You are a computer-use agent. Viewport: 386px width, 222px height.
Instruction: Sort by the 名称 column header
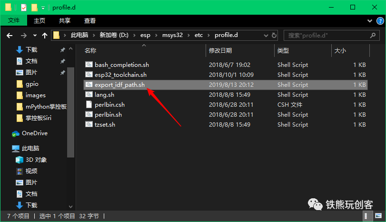click(90, 51)
